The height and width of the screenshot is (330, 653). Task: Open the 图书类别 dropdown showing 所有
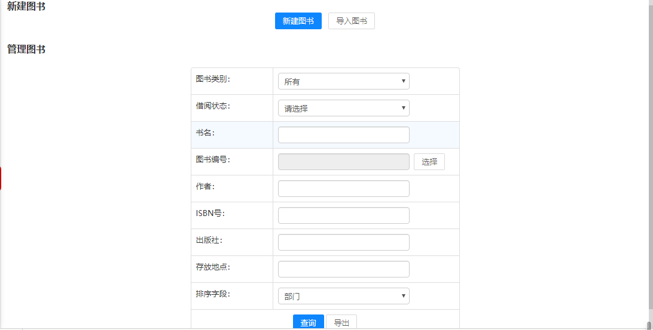[x=343, y=81]
